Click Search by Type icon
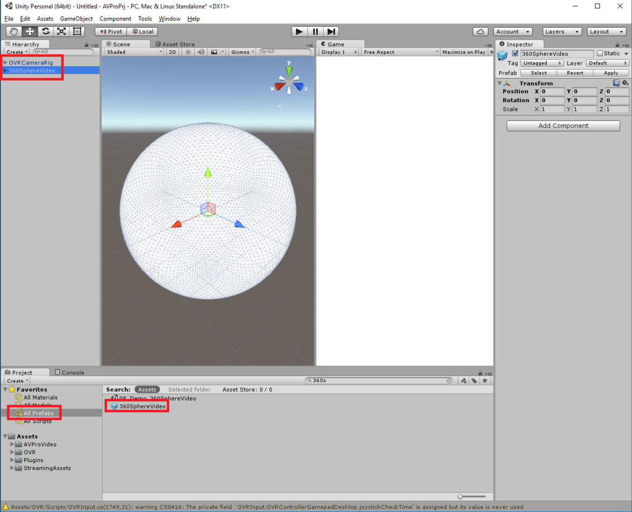 tap(464, 380)
